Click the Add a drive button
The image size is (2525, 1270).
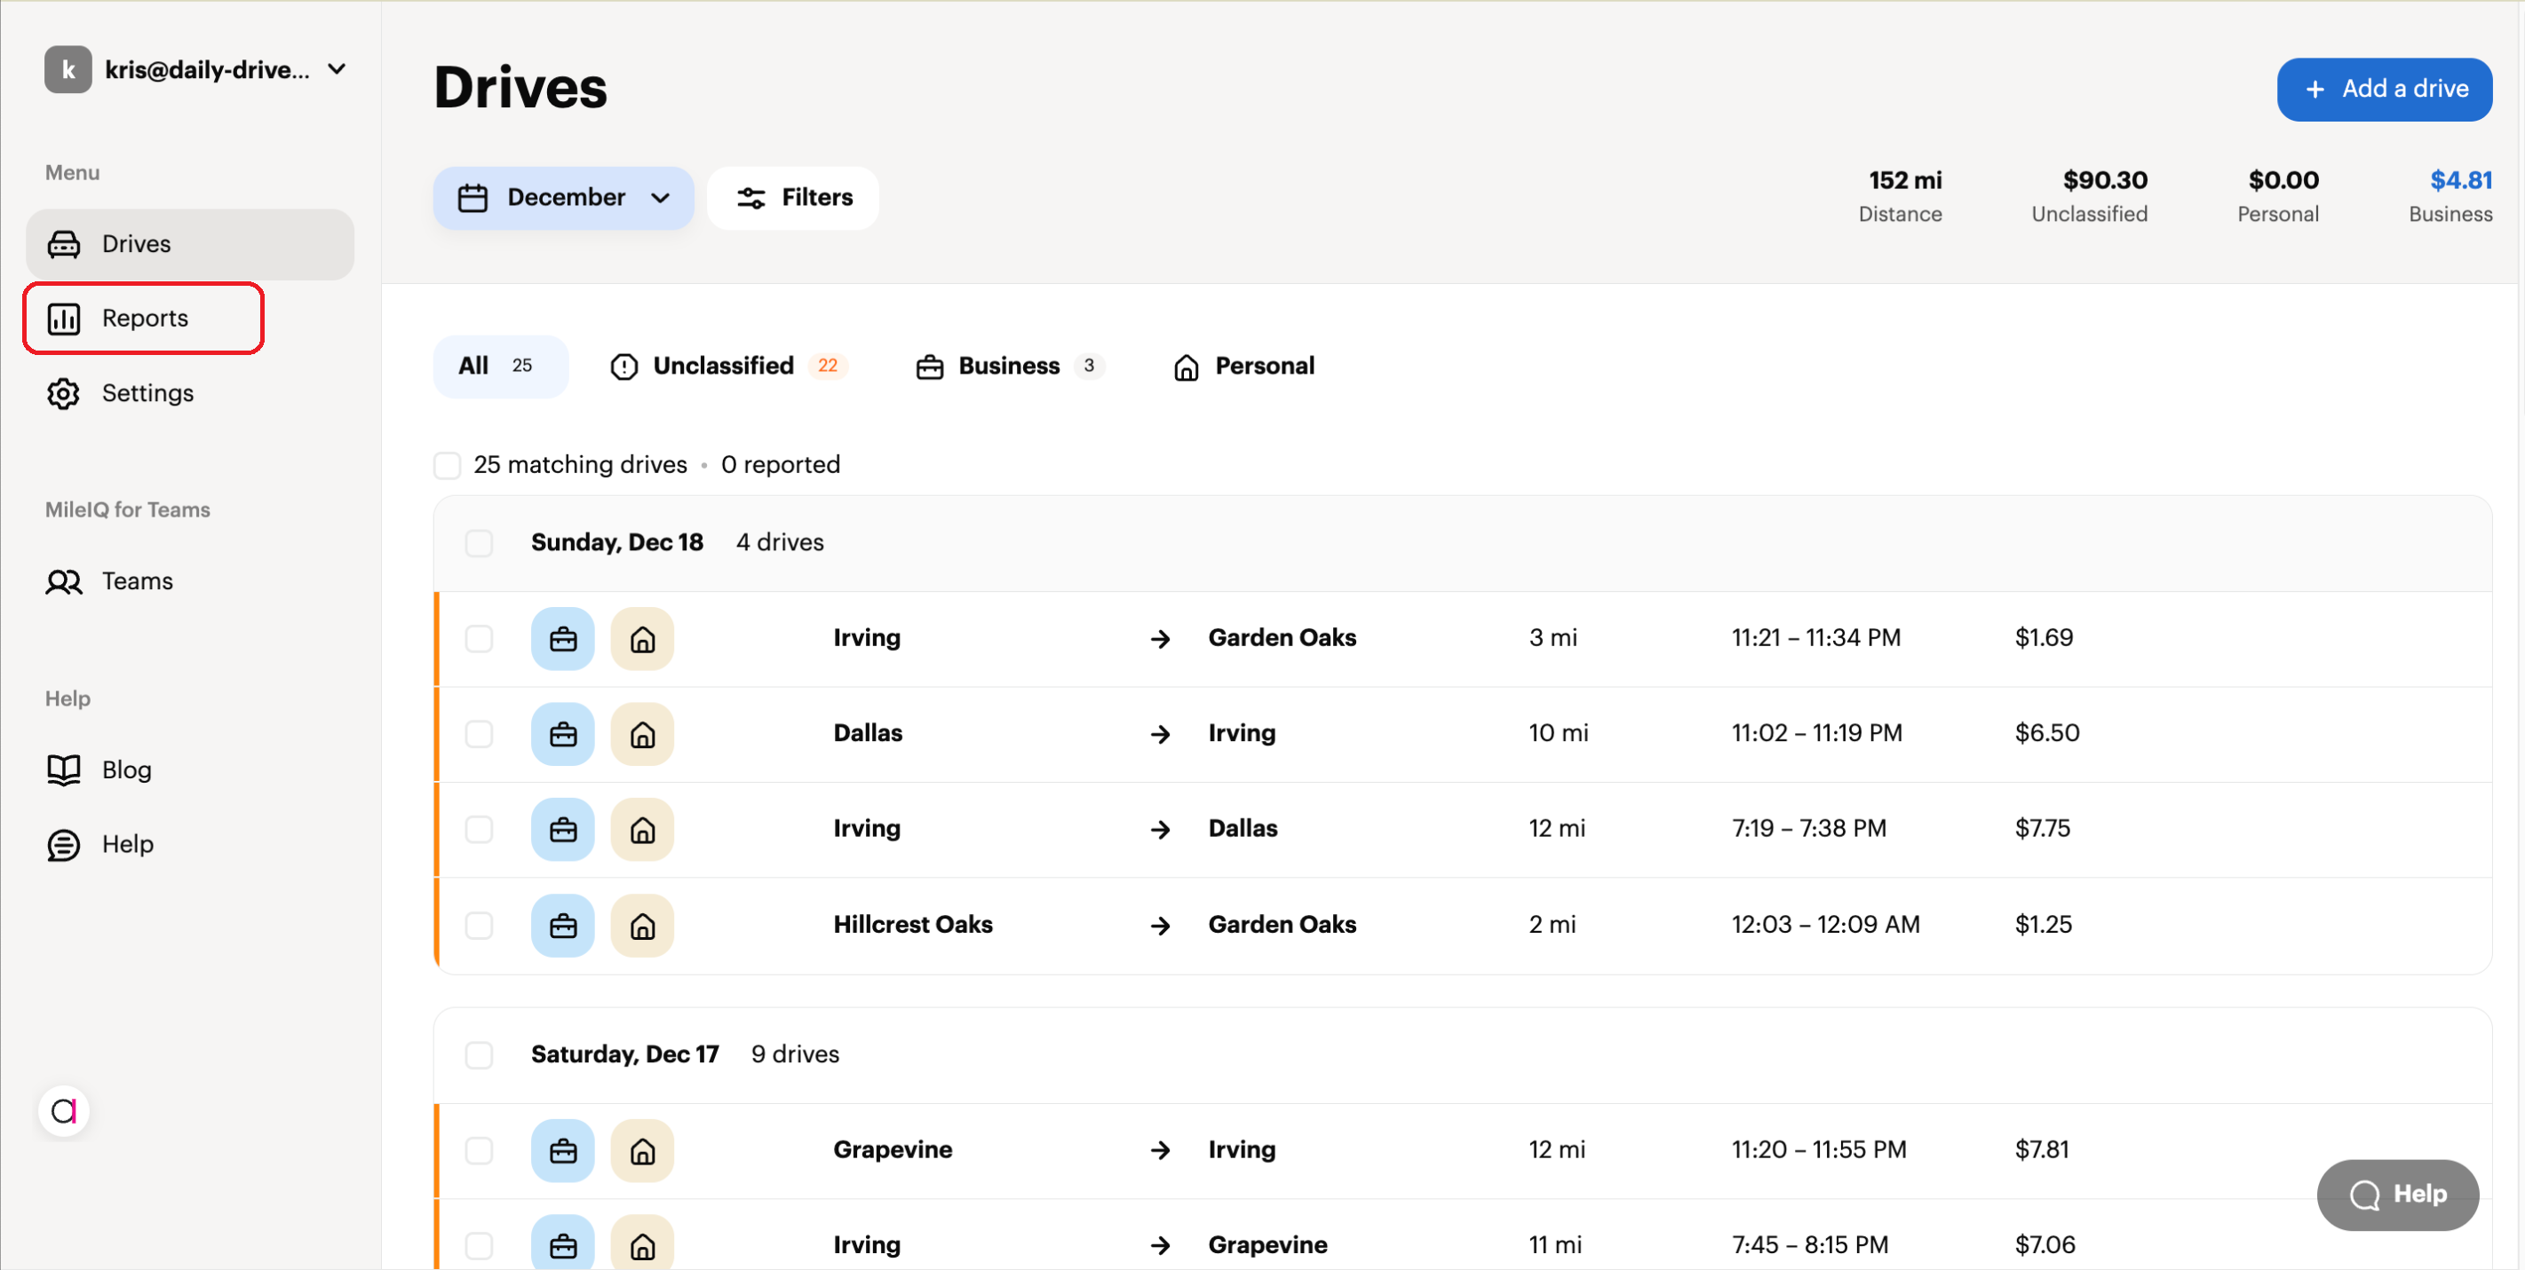2385,89
